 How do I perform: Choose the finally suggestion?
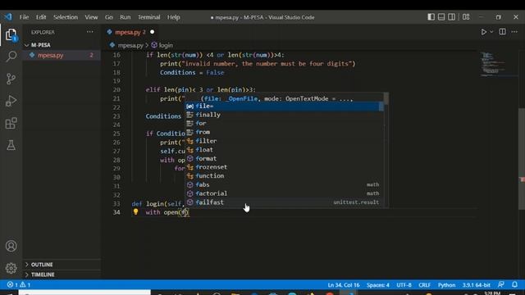pyautogui.click(x=285, y=115)
